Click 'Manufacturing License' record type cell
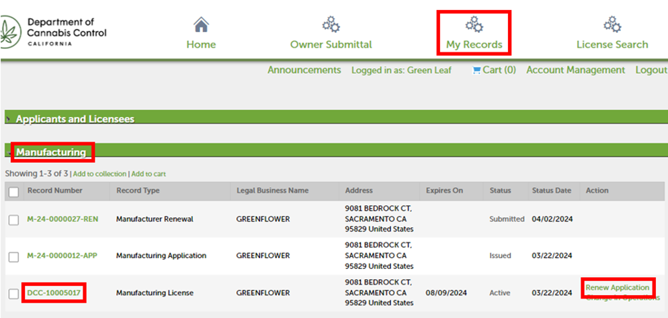The width and height of the screenshot is (668, 318). pyautogui.click(x=155, y=293)
